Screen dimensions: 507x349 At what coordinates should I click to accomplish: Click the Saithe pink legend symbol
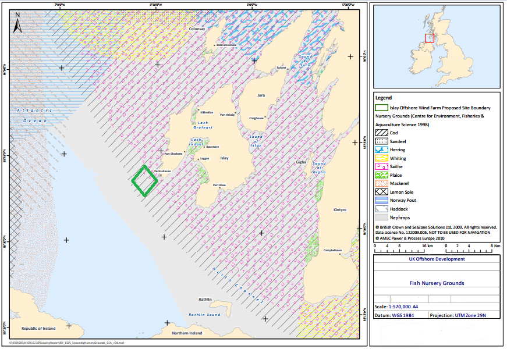tap(382, 166)
